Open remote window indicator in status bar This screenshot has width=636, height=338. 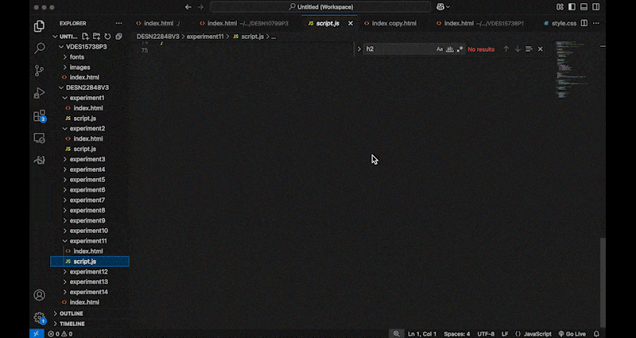click(x=36, y=334)
